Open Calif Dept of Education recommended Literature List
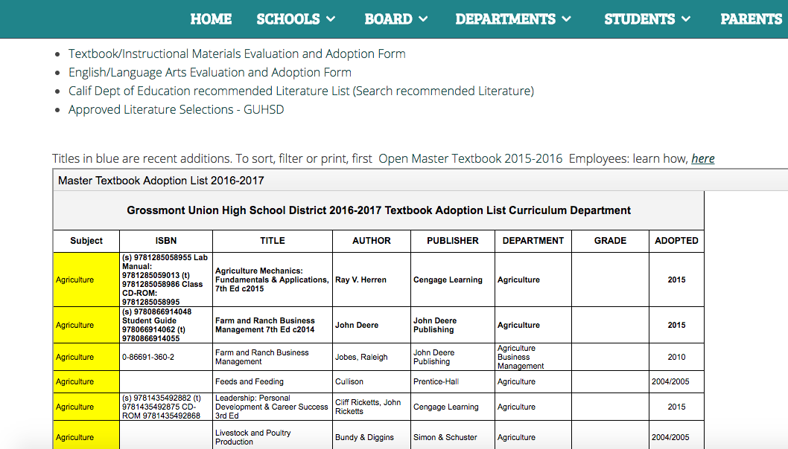 click(301, 91)
